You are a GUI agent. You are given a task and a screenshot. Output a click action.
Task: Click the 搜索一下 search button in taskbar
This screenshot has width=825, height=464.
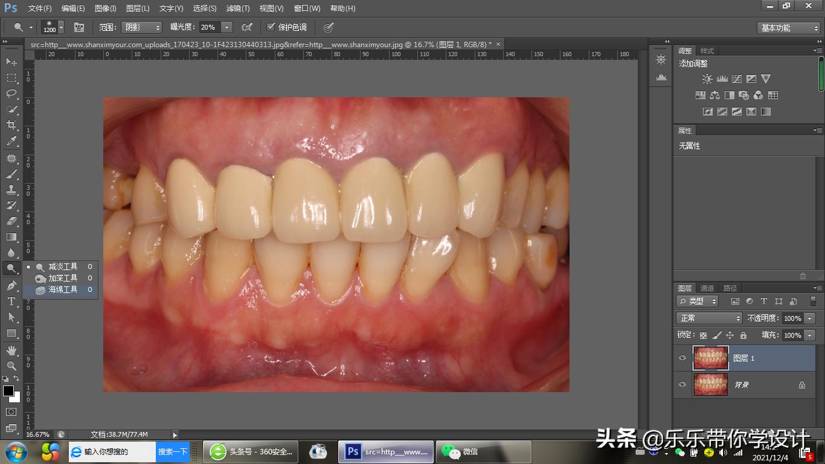[173, 452]
